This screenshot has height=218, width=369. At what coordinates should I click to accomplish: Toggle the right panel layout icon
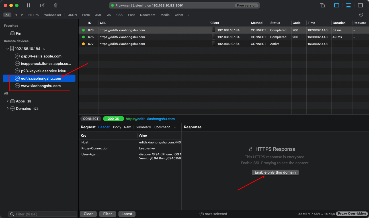[361, 5]
